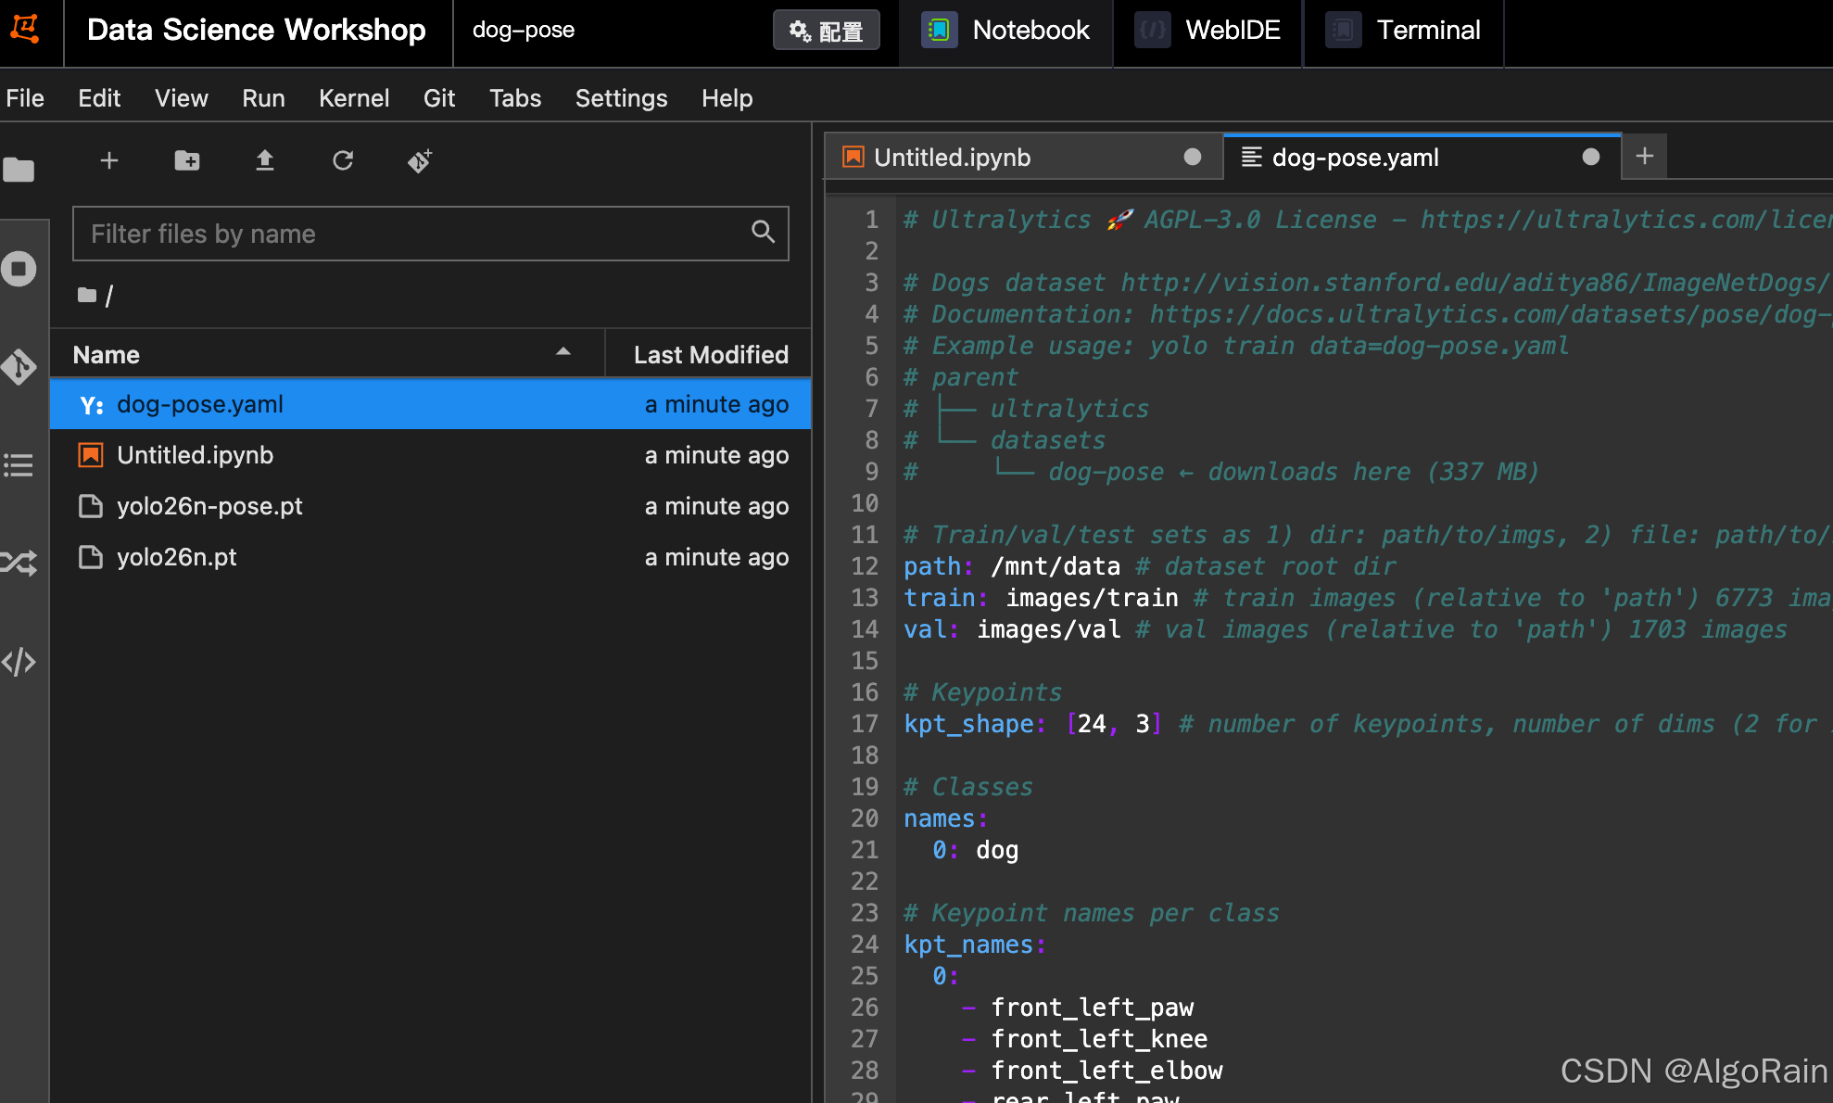Create a new folder via toolbar icon
Image resolution: width=1833 pixels, height=1103 pixels.
187,160
